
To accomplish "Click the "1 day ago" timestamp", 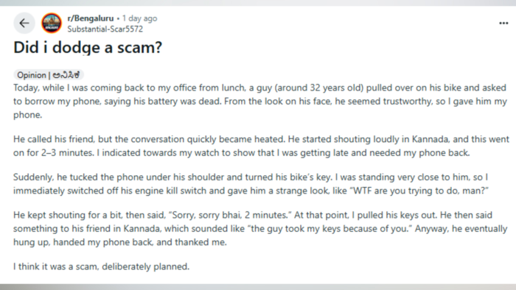I will coord(140,18).
